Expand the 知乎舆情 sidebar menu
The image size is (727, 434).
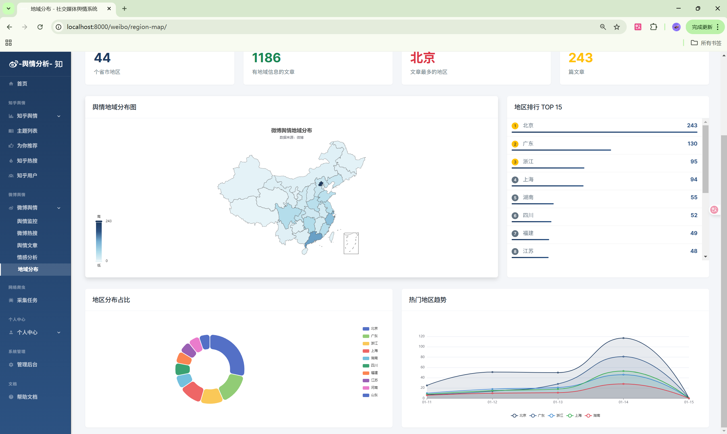point(59,116)
